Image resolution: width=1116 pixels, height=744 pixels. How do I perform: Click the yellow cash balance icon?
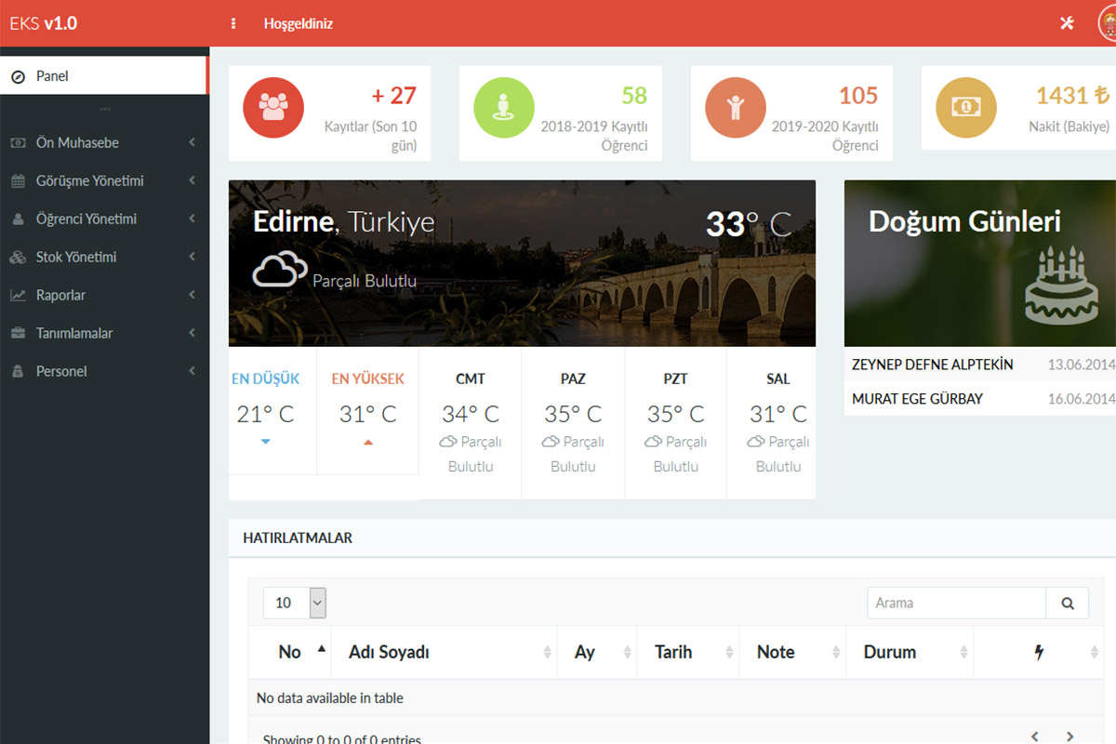pos(965,108)
